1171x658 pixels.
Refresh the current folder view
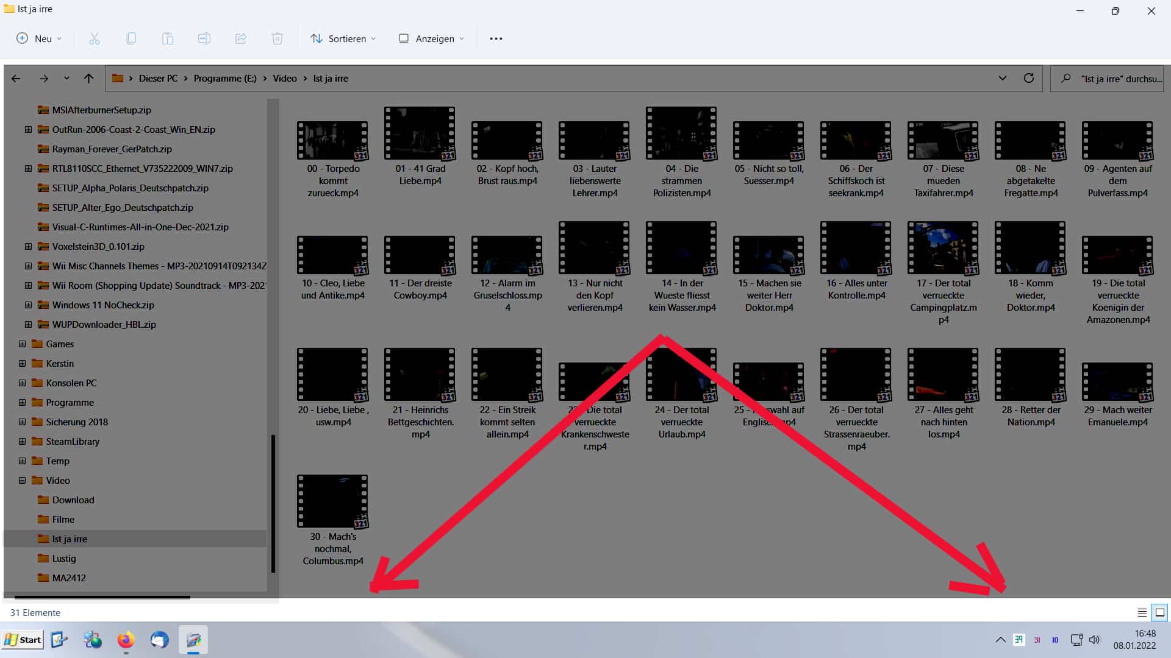[x=1029, y=79]
